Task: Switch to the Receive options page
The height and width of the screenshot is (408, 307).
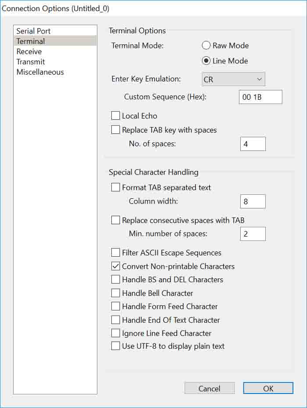Action: tap(29, 51)
